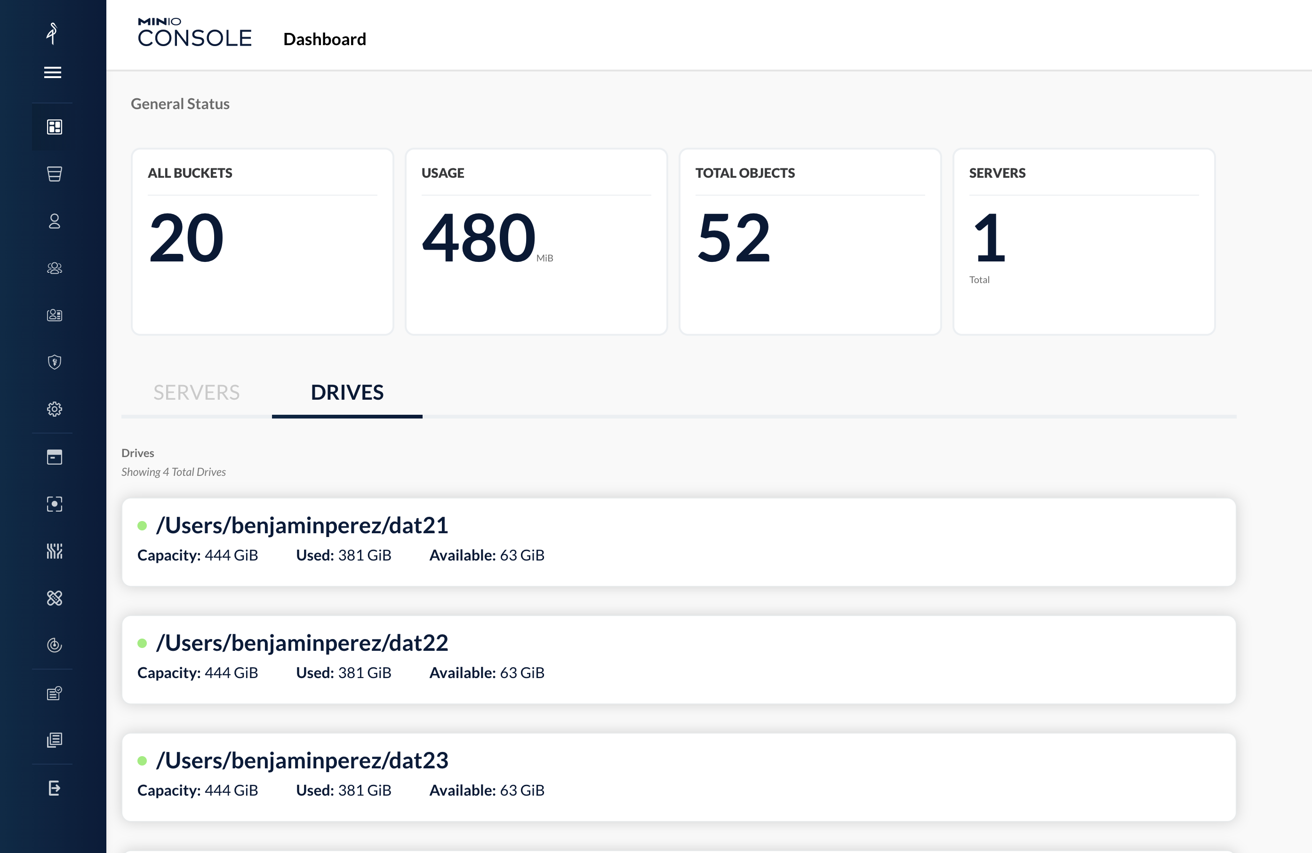Open the License checklist icon
Image resolution: width=1312 pixels, height=853 pixels.
coord(54,693)
